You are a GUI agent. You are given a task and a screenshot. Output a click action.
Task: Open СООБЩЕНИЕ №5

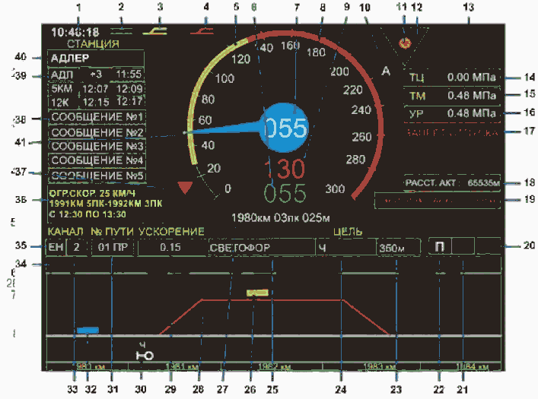(x=97, y=176)
